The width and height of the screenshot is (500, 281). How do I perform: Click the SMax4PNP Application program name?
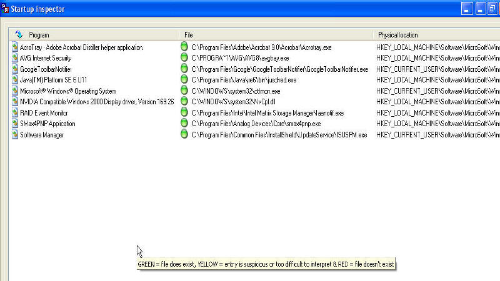tap(47, 124)
